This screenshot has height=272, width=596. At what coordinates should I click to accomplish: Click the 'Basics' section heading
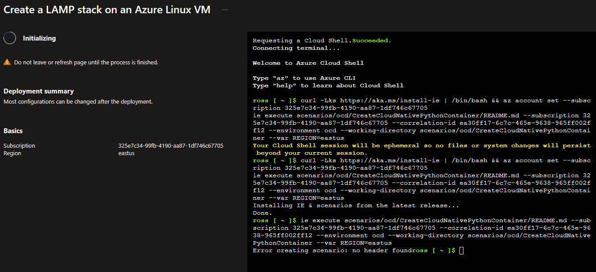coord(13,131)
